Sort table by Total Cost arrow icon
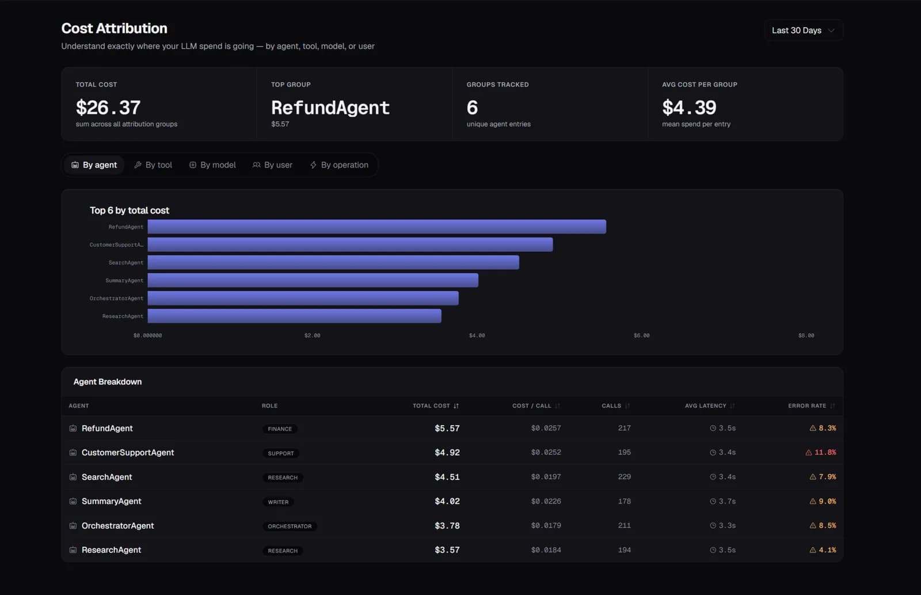Image resolution: width=921 pixels, height=595 pixels. coord(456,406)
